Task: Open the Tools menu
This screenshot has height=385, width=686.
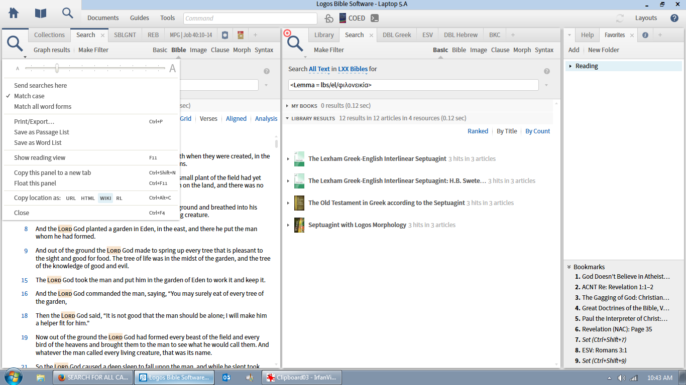Action: [168, 18]
